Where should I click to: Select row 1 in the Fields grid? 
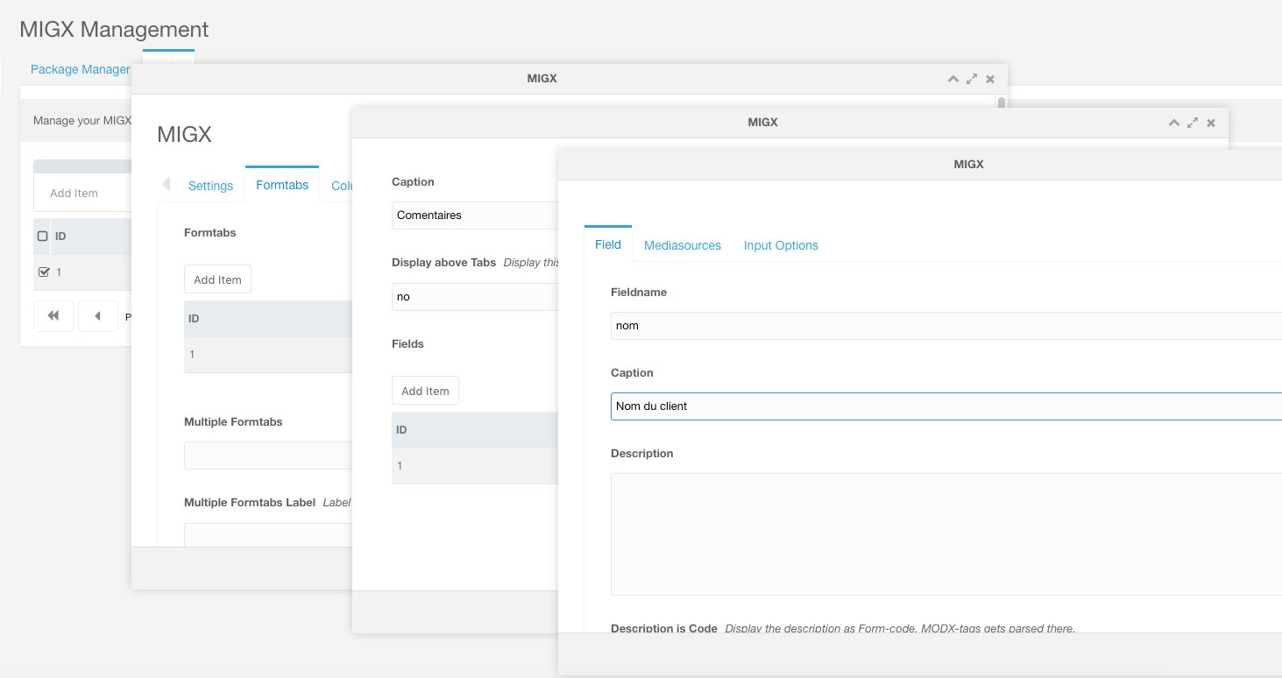coord(475,466)
